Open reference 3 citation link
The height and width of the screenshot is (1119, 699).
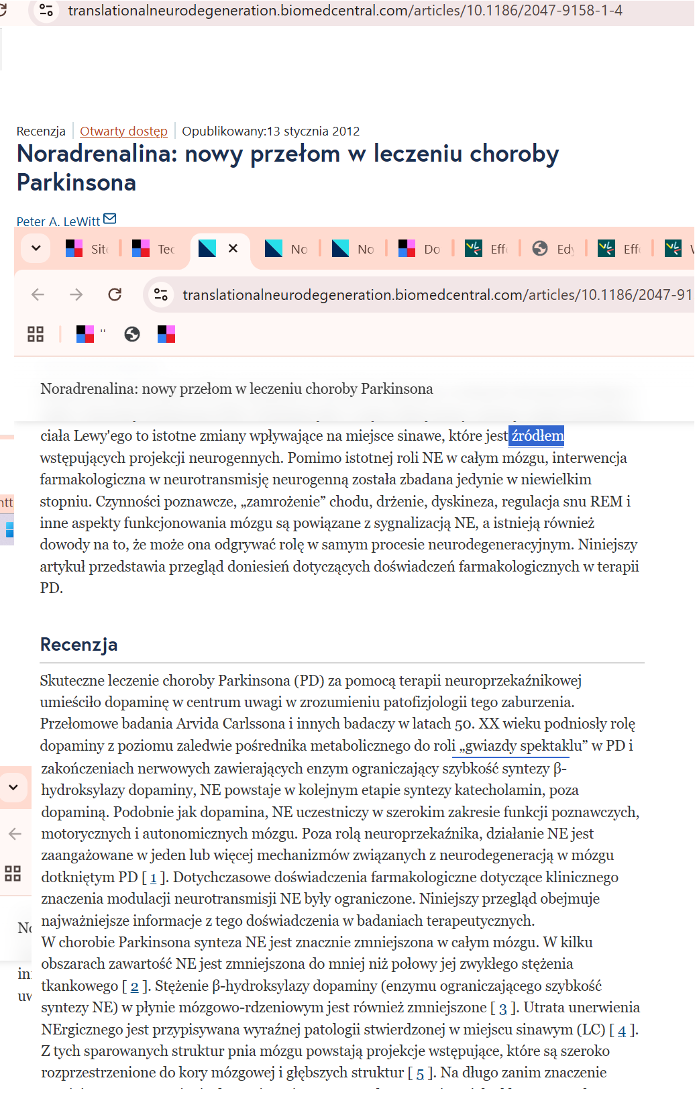pos(502,1008)
